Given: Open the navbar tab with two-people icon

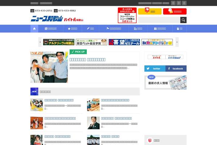Looking at the screenshot, I should [160, 29].
